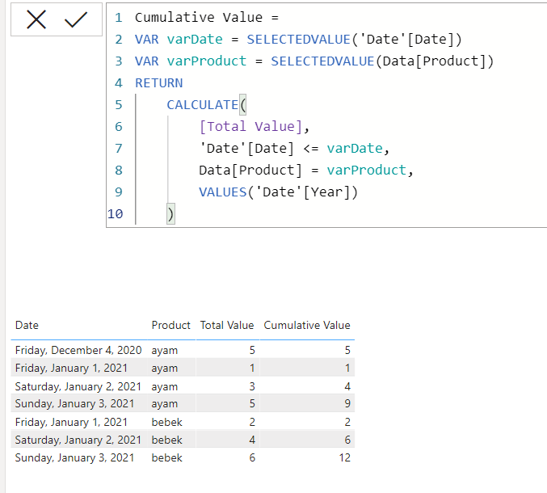The width and height of the screenshot is (547, 493).
Task: Click 'ayam' in the December 4, 2020 row
Action: click(x=165, y=350)
